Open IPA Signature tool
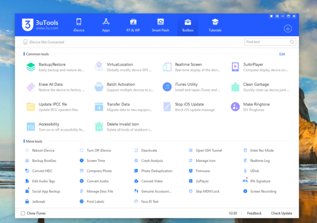 (256, 181)
